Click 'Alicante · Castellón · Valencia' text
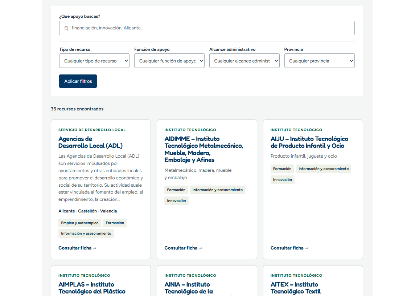The height and width of the screenshot is (296, 411). point(87,211)
